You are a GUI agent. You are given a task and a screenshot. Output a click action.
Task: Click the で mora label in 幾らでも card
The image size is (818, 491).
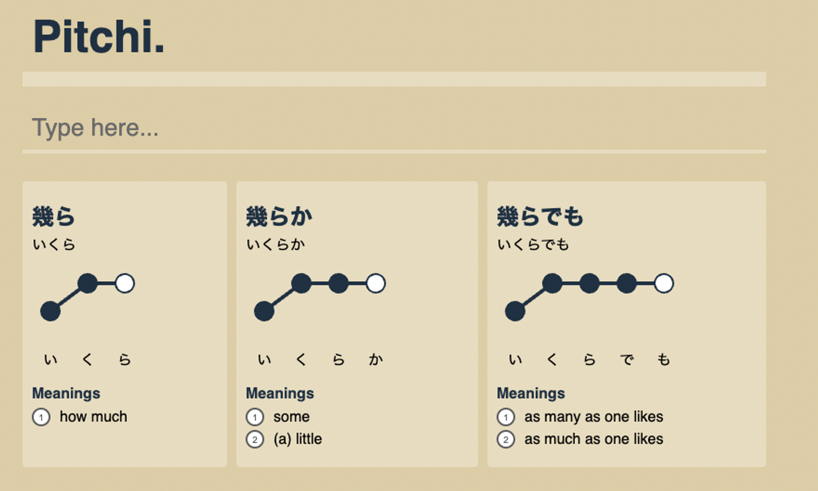click(x=627, y=359)
